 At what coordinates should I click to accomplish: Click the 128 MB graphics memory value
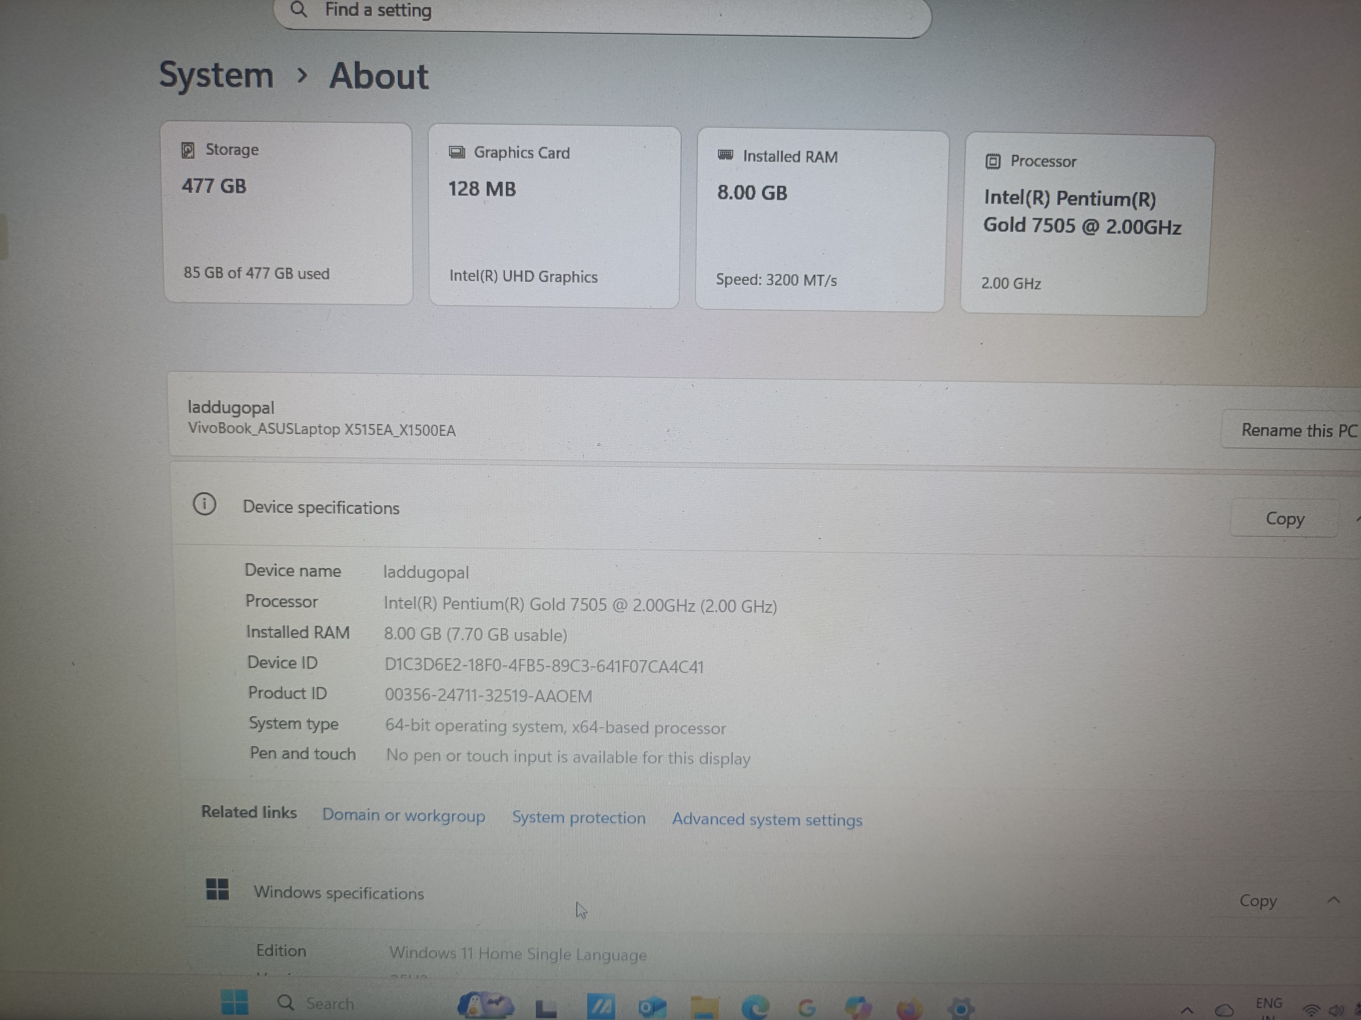[482, 189]
